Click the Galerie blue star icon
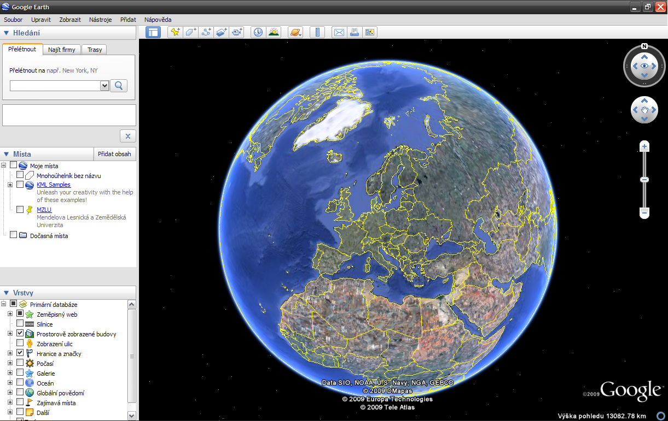The image size is (668, 421). pos(30,373)
